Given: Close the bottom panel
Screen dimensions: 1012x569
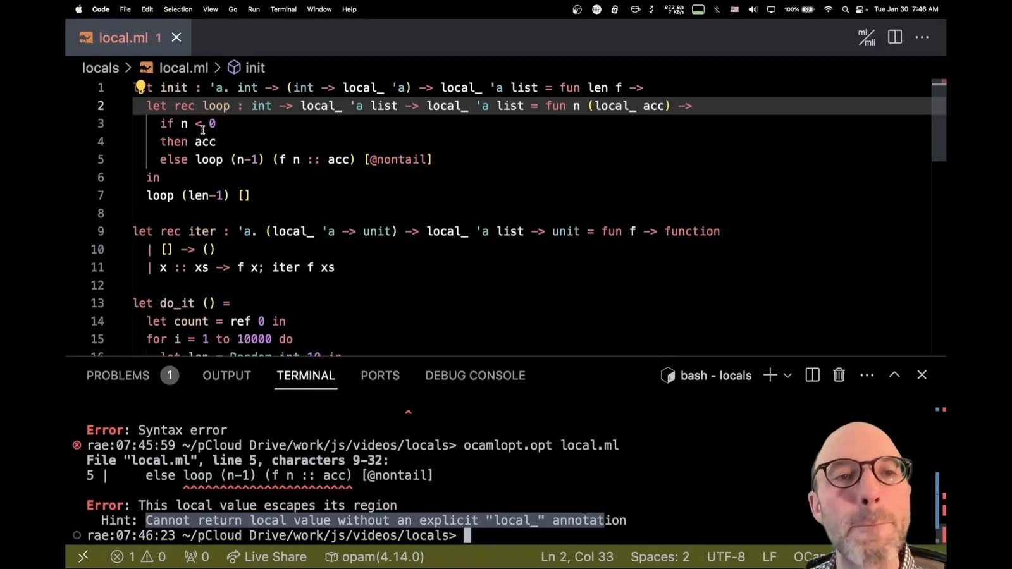Looking at the screenshot, I should click(x=922, y=375).
